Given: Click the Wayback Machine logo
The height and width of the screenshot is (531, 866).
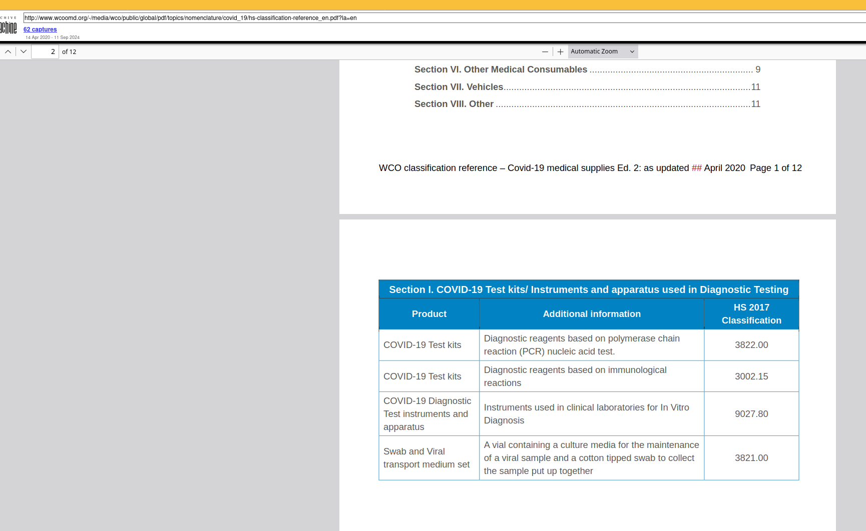Looking at the screenshot, I should coord(9,26).
